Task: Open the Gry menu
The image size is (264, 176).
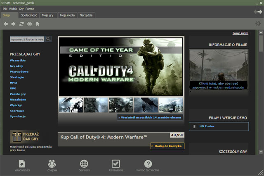Action: [21, 9]
